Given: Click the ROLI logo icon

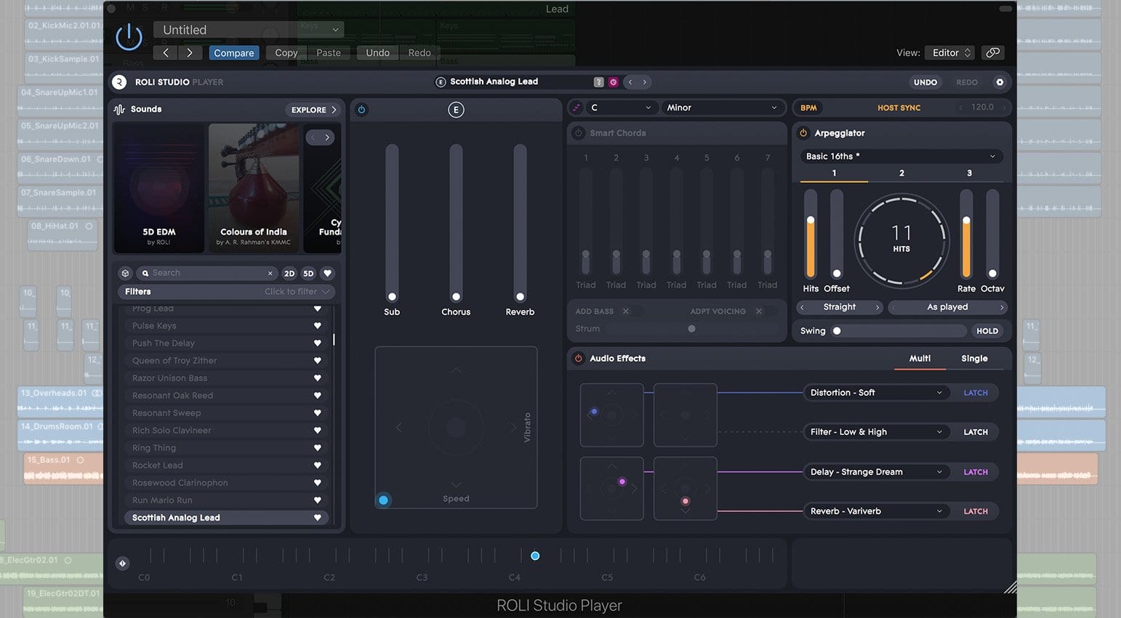Looking at the screenshot, I should pyautogui.click(x=119, y=82).
